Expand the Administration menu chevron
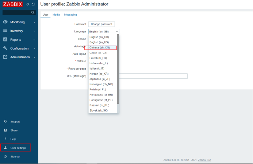This screenshot has width=253, height=164. click(34, 57)
